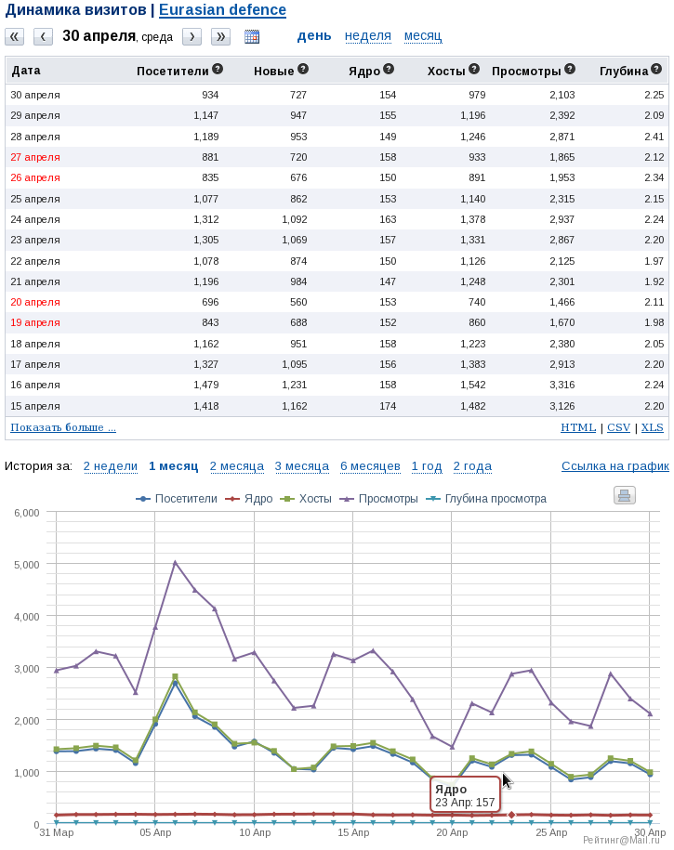
Task: Expand table with Показать больше link
Action: [x=63, y=427]
